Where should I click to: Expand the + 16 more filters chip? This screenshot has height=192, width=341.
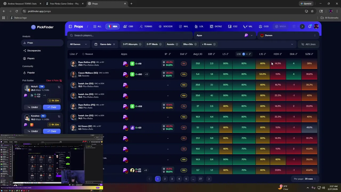tap(209, 44)
